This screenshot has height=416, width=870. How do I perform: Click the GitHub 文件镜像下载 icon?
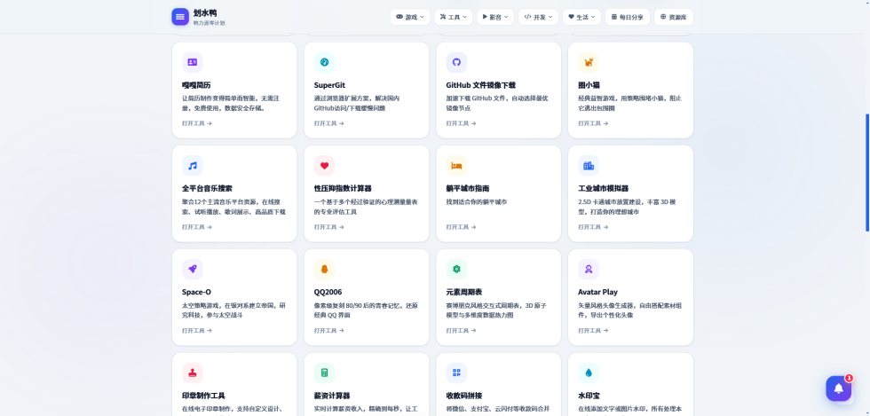pos(456,62)
